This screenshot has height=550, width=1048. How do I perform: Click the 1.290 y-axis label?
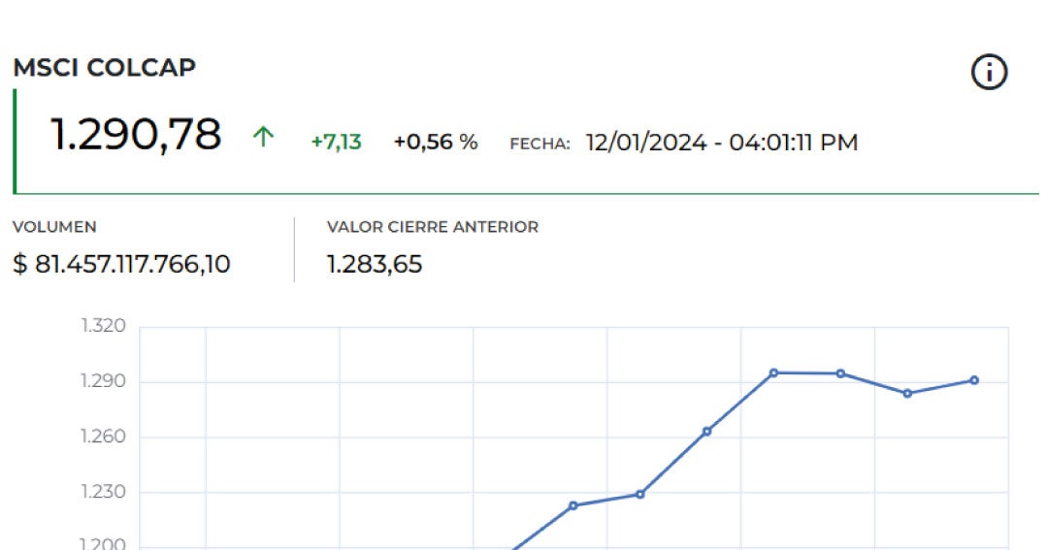tap(103, 381)
